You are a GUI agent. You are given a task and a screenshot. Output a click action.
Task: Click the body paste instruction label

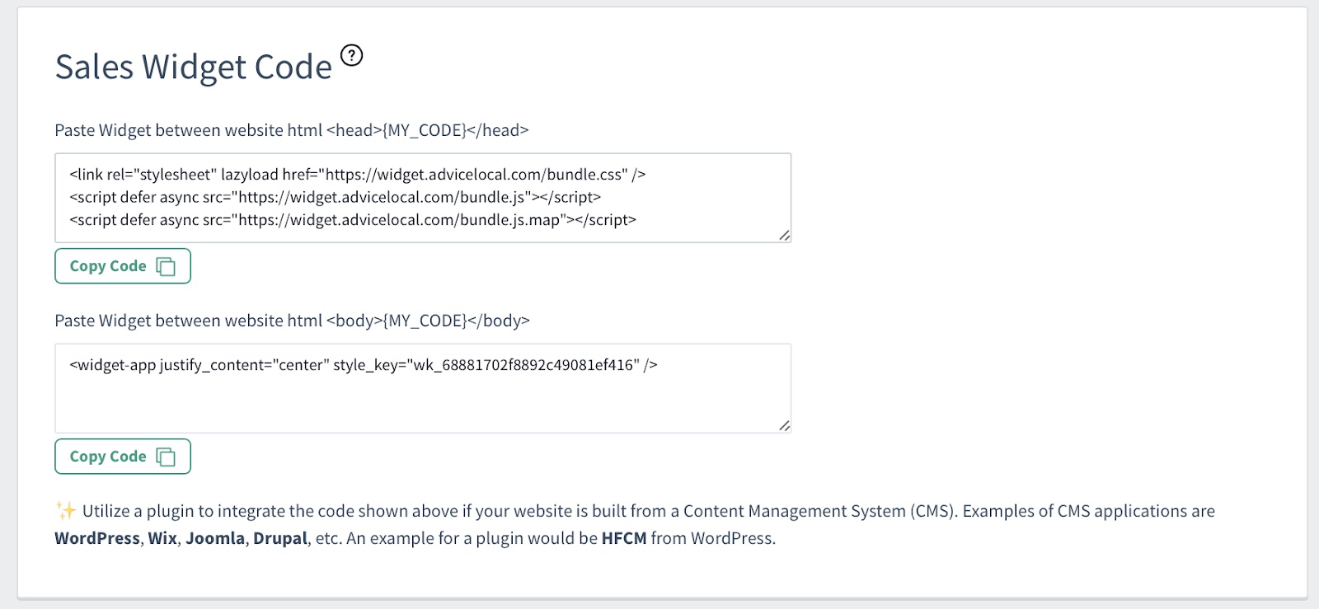(x=292, y=321)
